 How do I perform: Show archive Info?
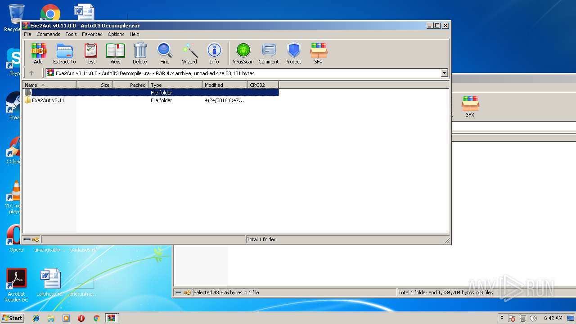pos(214,54)
